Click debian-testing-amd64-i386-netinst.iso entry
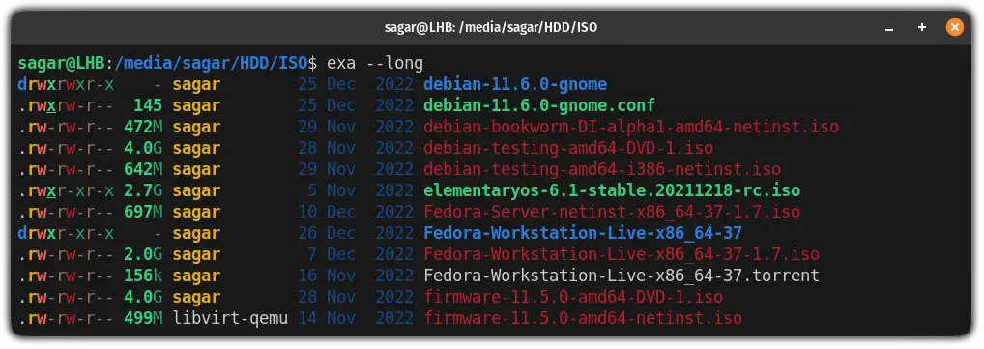The image size is (984, 349). (602, 169)
